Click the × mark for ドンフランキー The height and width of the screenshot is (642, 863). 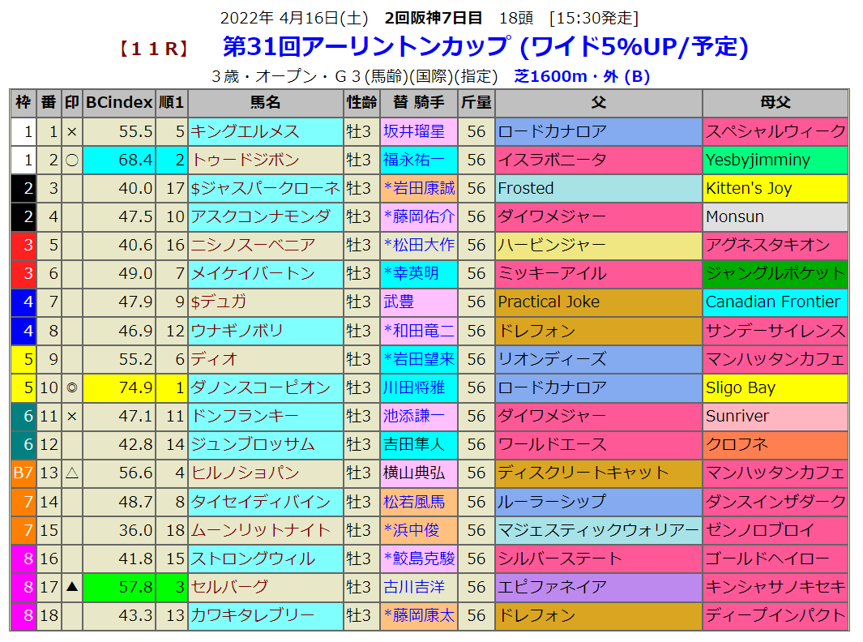click(72, 416)
